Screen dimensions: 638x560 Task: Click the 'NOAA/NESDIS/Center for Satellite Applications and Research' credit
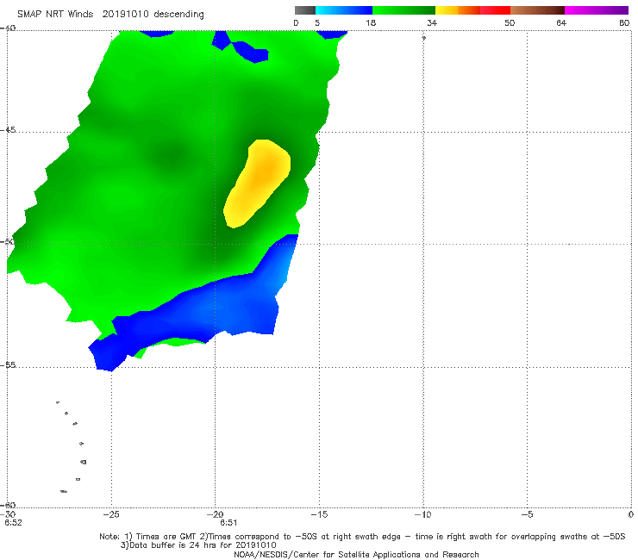(356, 555)
